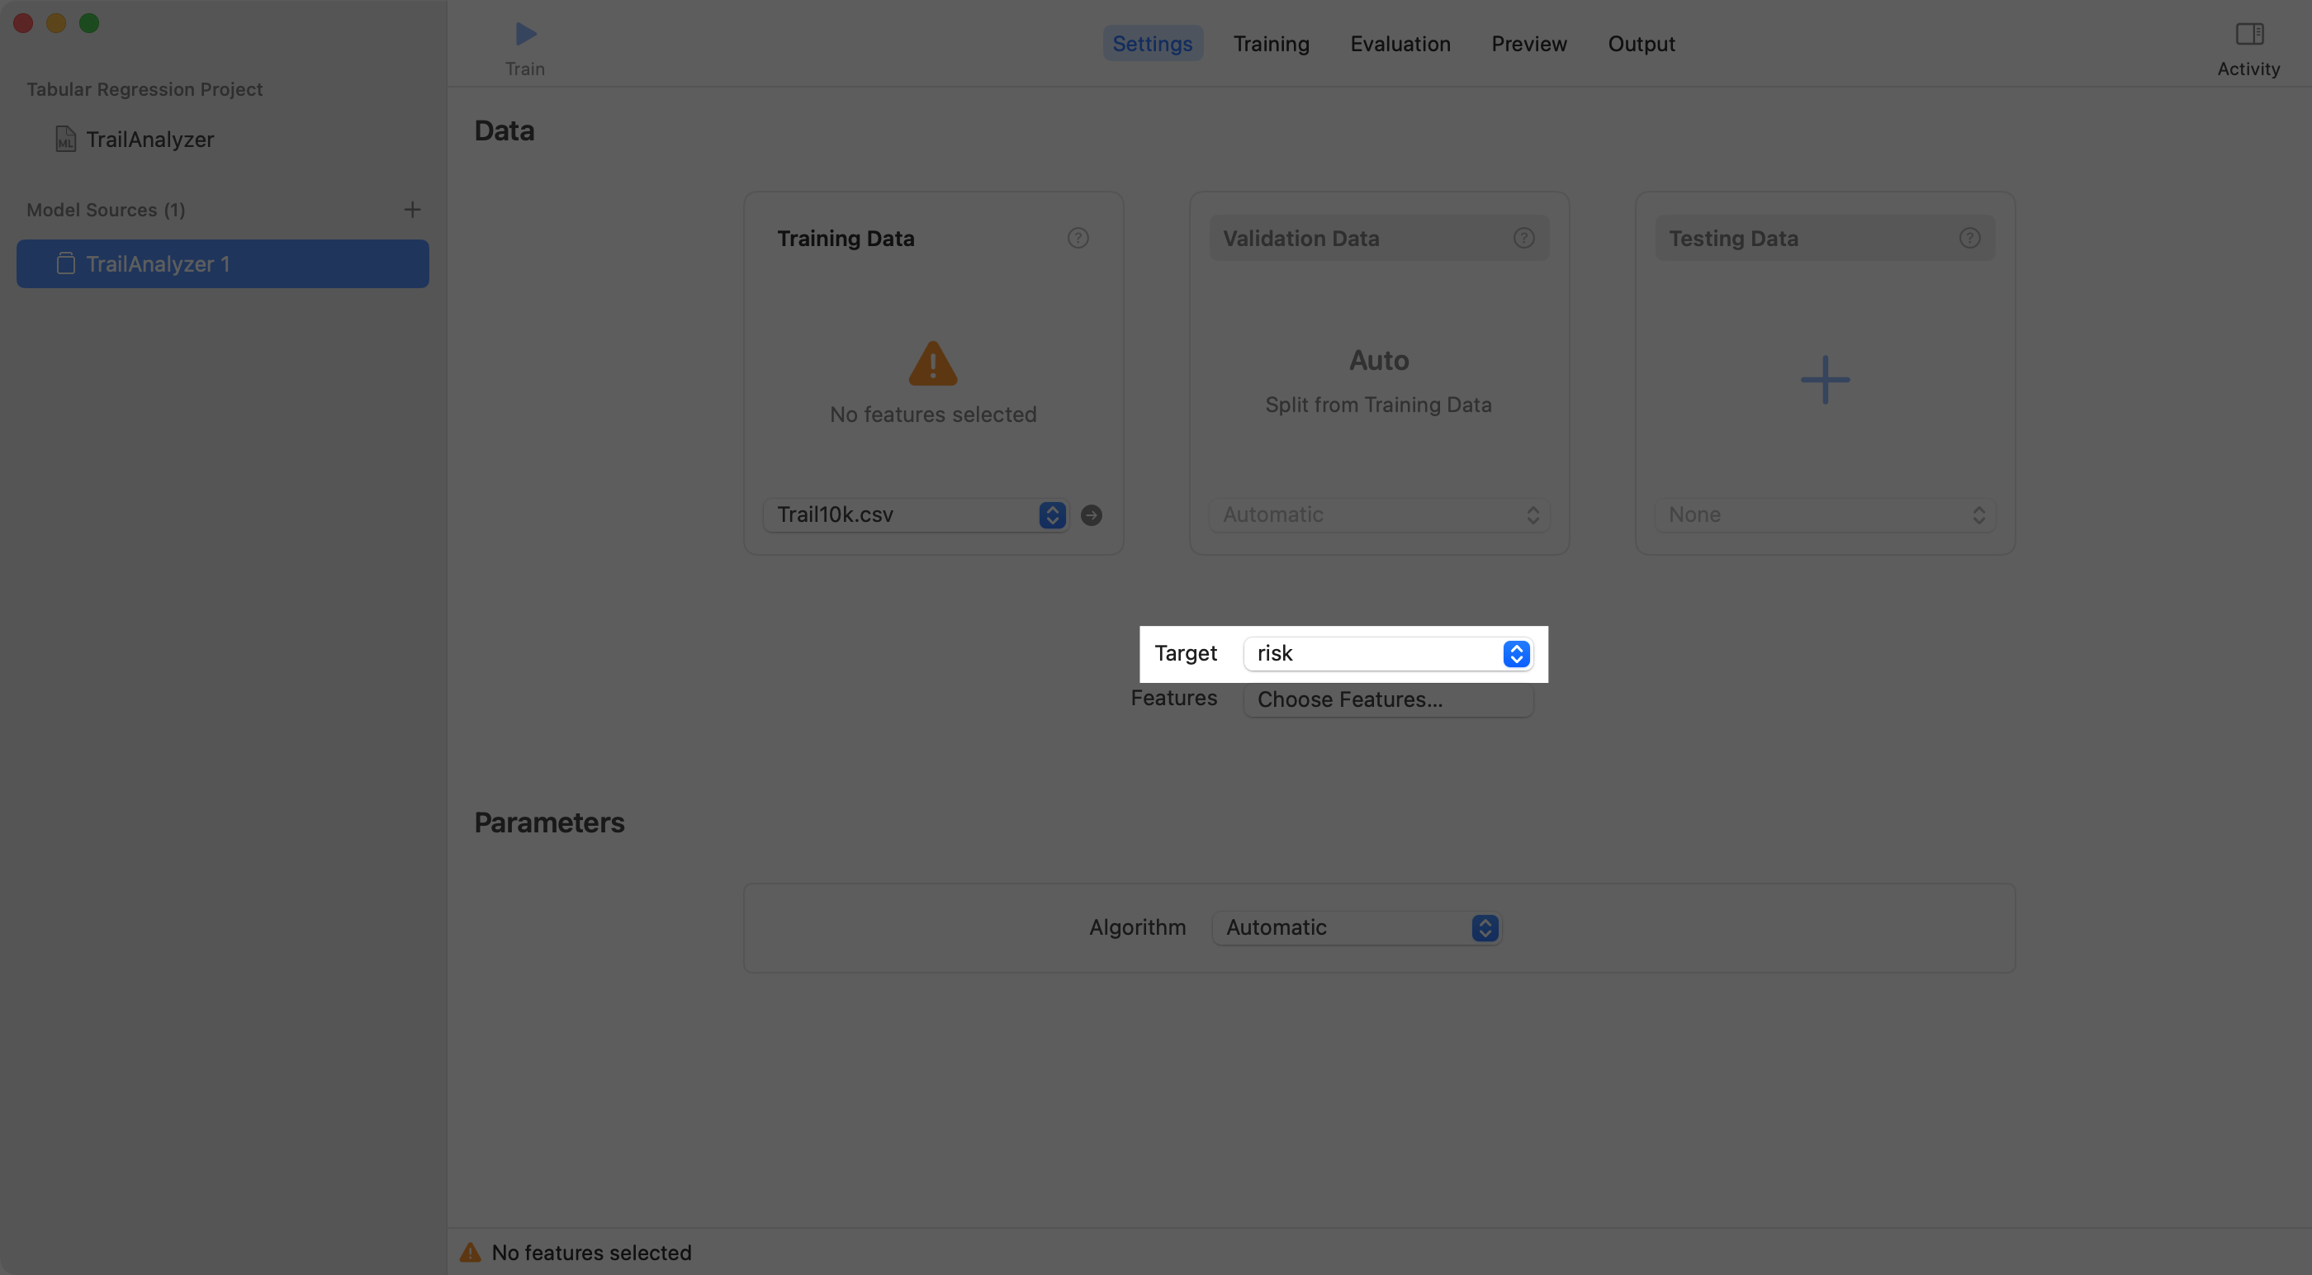This screenshot has height=1275, width=2312.
Task: Click the Data section heading
Action: coord(505,130)
